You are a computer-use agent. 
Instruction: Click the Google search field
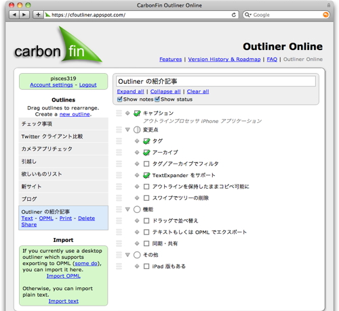[x=287, y=15]
